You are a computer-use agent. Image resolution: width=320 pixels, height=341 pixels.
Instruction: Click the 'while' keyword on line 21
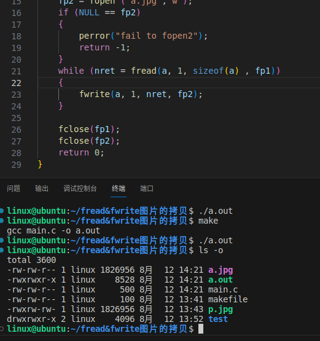pos(71,71)
